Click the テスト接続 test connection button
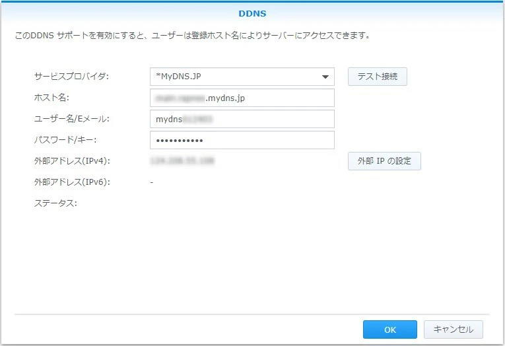505x346 pixels. pyautogui.click(x=377, y=77)
